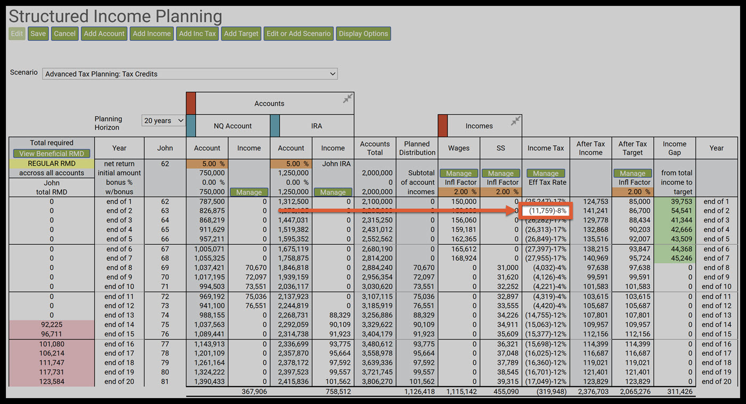Click SS value 31,000
Image resolution: width=746 pixels, height=404 pixels.
pyautogui.click(x=507, y=268)
